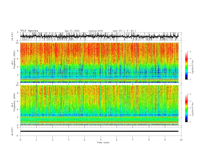The height and width of the screenshot is (157, 204).
Task: Click the "station=ATH" header text
Action: click(x=96, y=31)
